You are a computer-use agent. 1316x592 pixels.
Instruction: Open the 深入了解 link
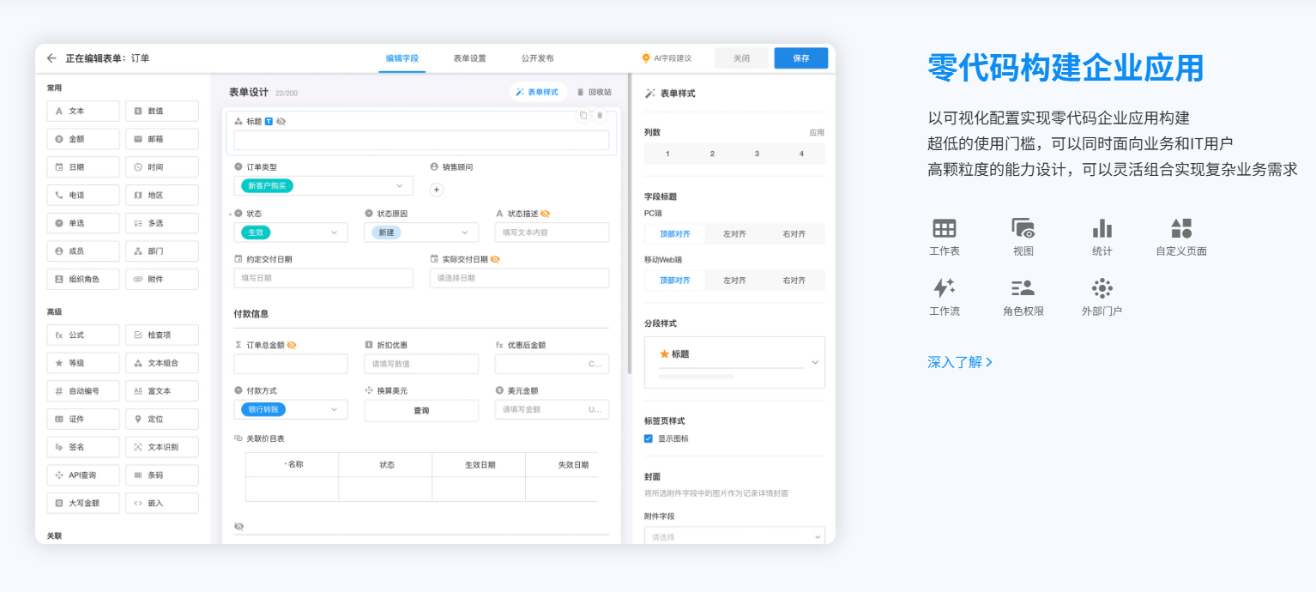tap(960, 362)
